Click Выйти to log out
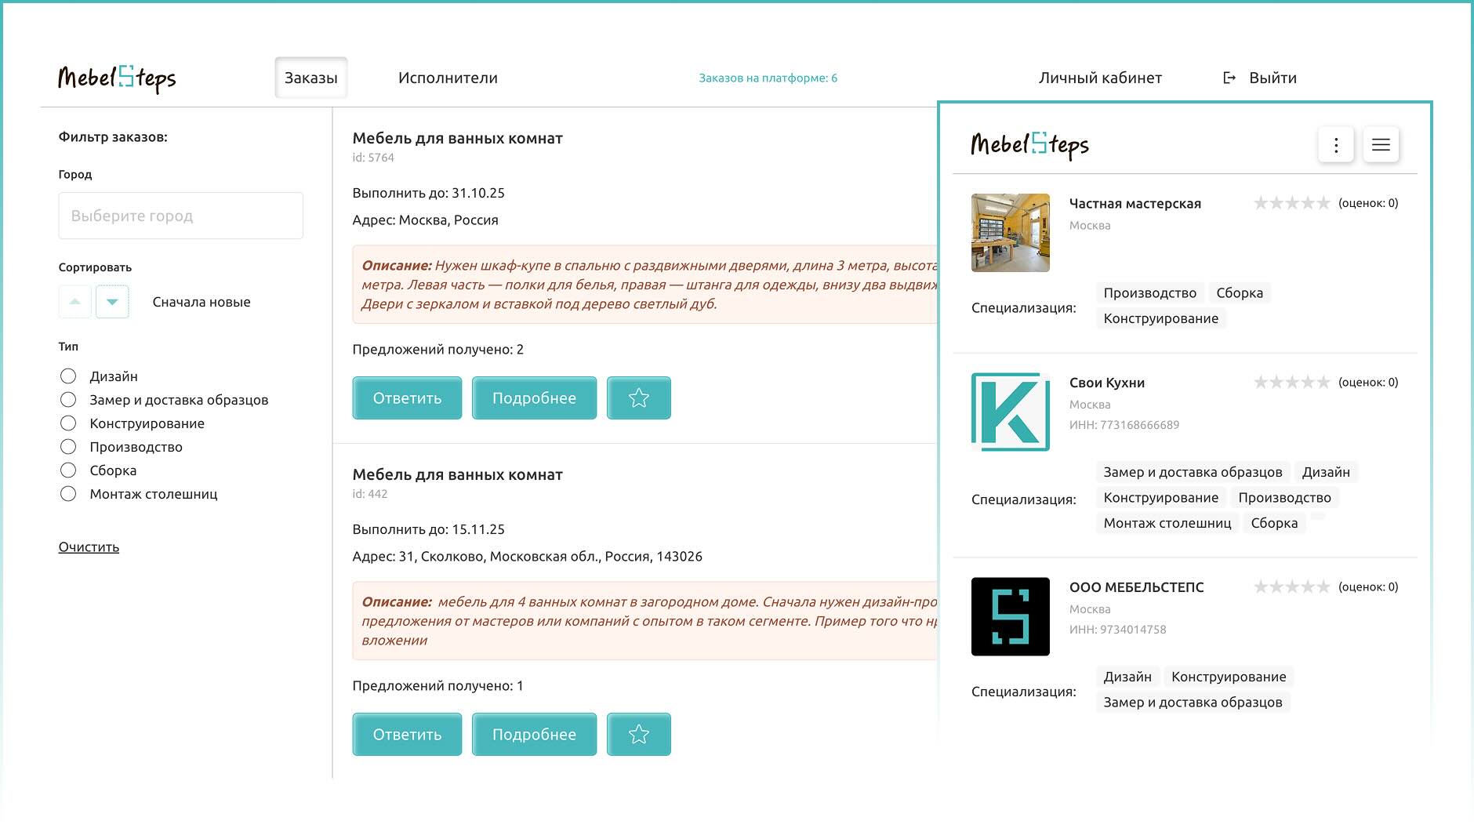 [1273, 78]
